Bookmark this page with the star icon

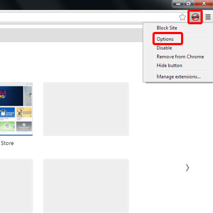point(182,17)
